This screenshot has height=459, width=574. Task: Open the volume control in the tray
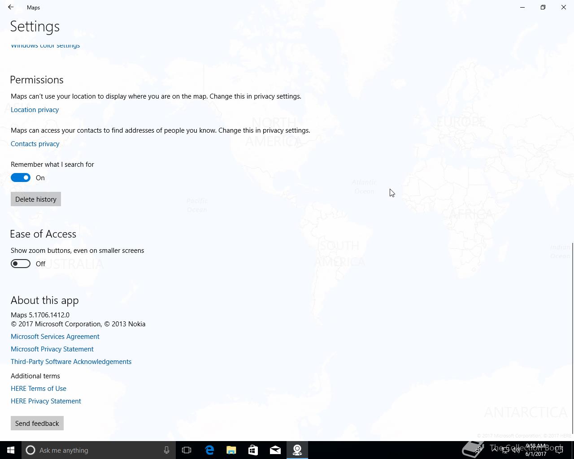pos(516,450)
